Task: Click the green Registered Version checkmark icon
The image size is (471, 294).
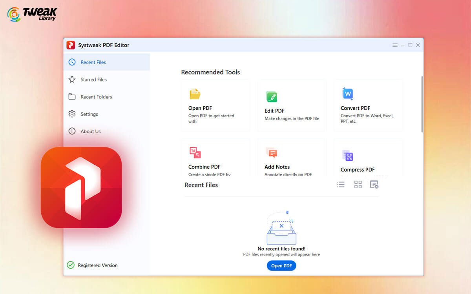Action: click(71, 265)
